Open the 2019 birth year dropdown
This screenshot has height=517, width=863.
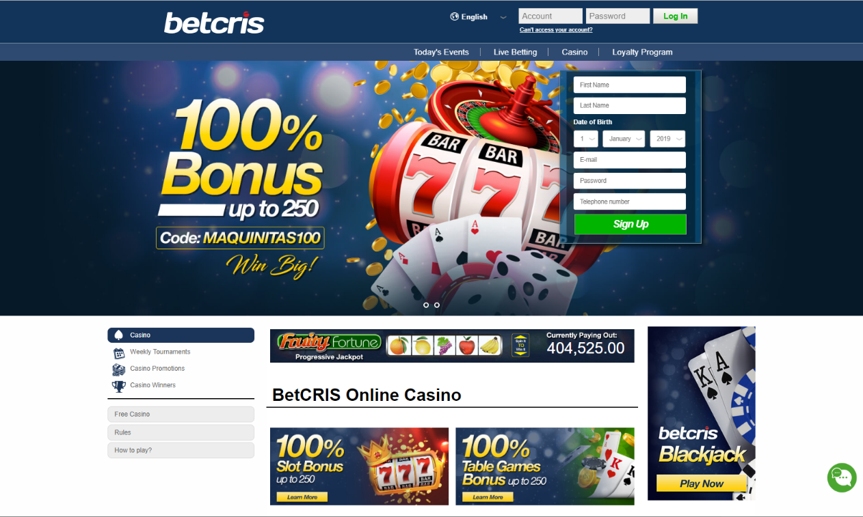tap(667, 139)
